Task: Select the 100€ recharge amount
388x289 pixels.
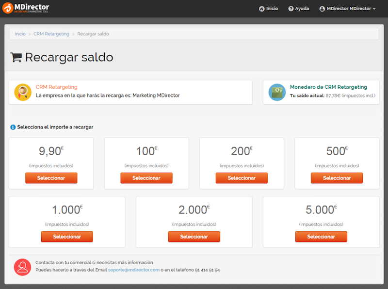Action: point(146,178)
